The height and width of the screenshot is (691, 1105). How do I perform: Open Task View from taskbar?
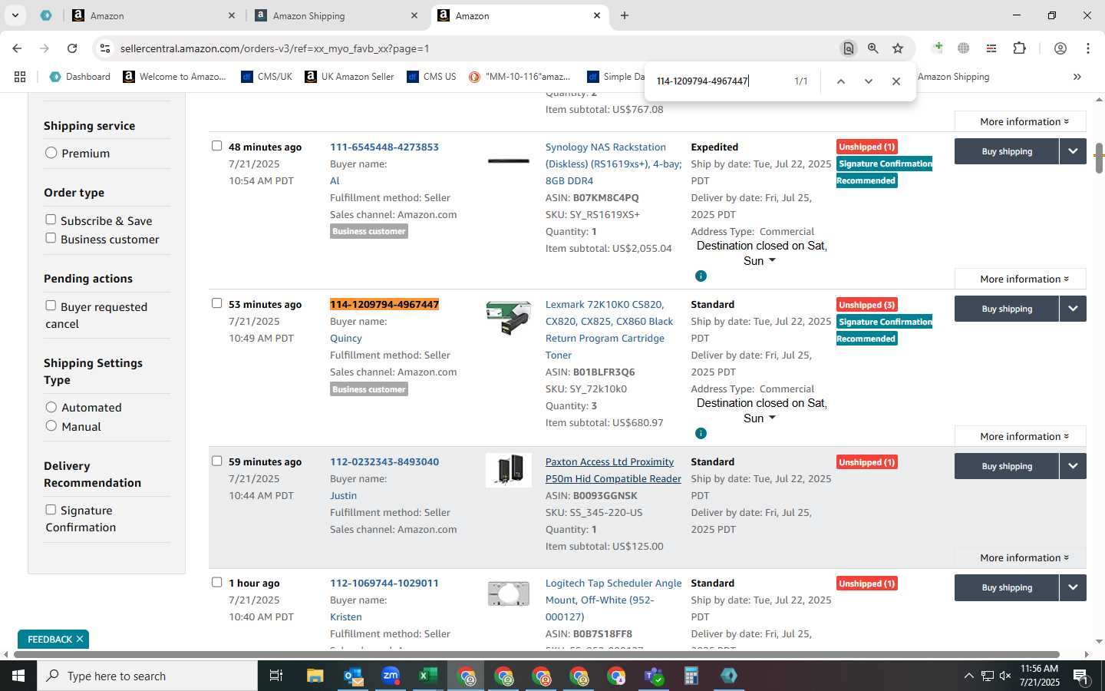(x=275, y=676)
